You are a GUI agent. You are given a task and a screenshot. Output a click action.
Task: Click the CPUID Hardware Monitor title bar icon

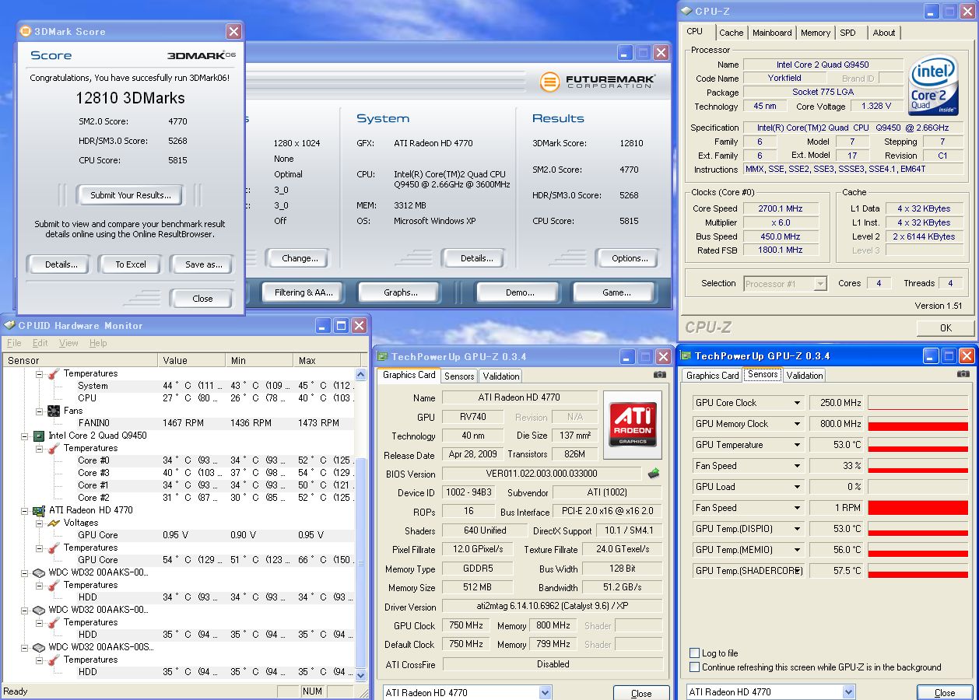tap(9, 325)
